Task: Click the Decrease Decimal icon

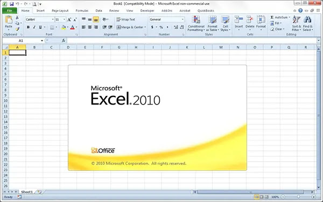Action: (182, 27)
